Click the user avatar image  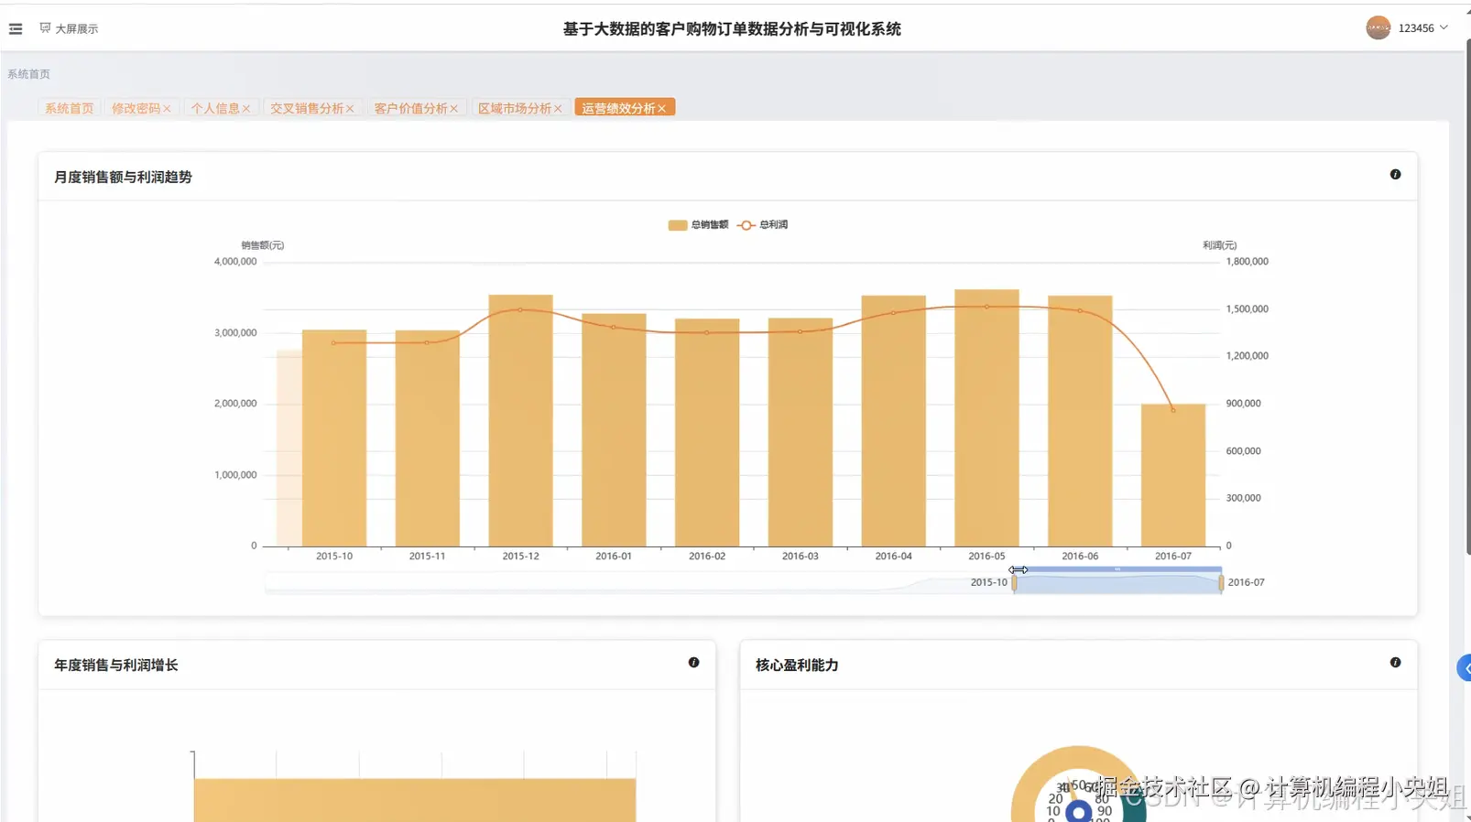[1378, 28]
